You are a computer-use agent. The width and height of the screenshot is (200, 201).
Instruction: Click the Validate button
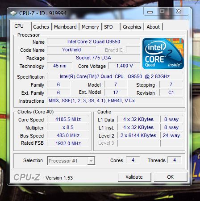click(134, 177)
